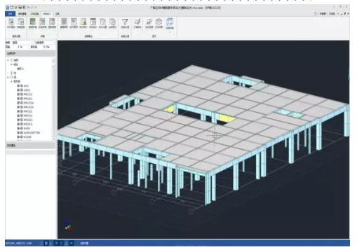Click the first ribbon icon, document with pointer

click(11, 22)
